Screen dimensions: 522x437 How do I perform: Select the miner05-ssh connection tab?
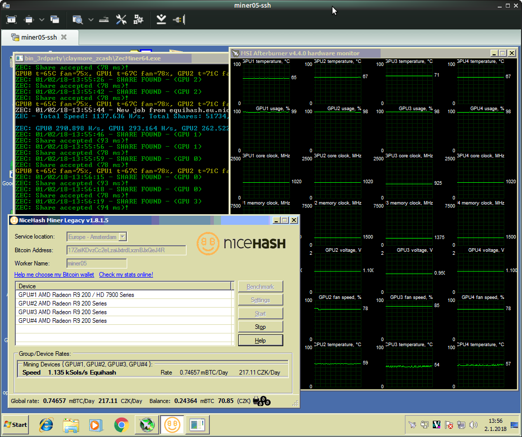pos(38,37)
